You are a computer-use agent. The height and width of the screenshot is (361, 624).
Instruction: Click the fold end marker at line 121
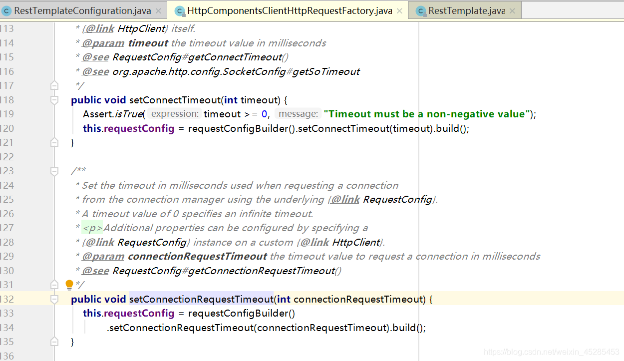54,142
